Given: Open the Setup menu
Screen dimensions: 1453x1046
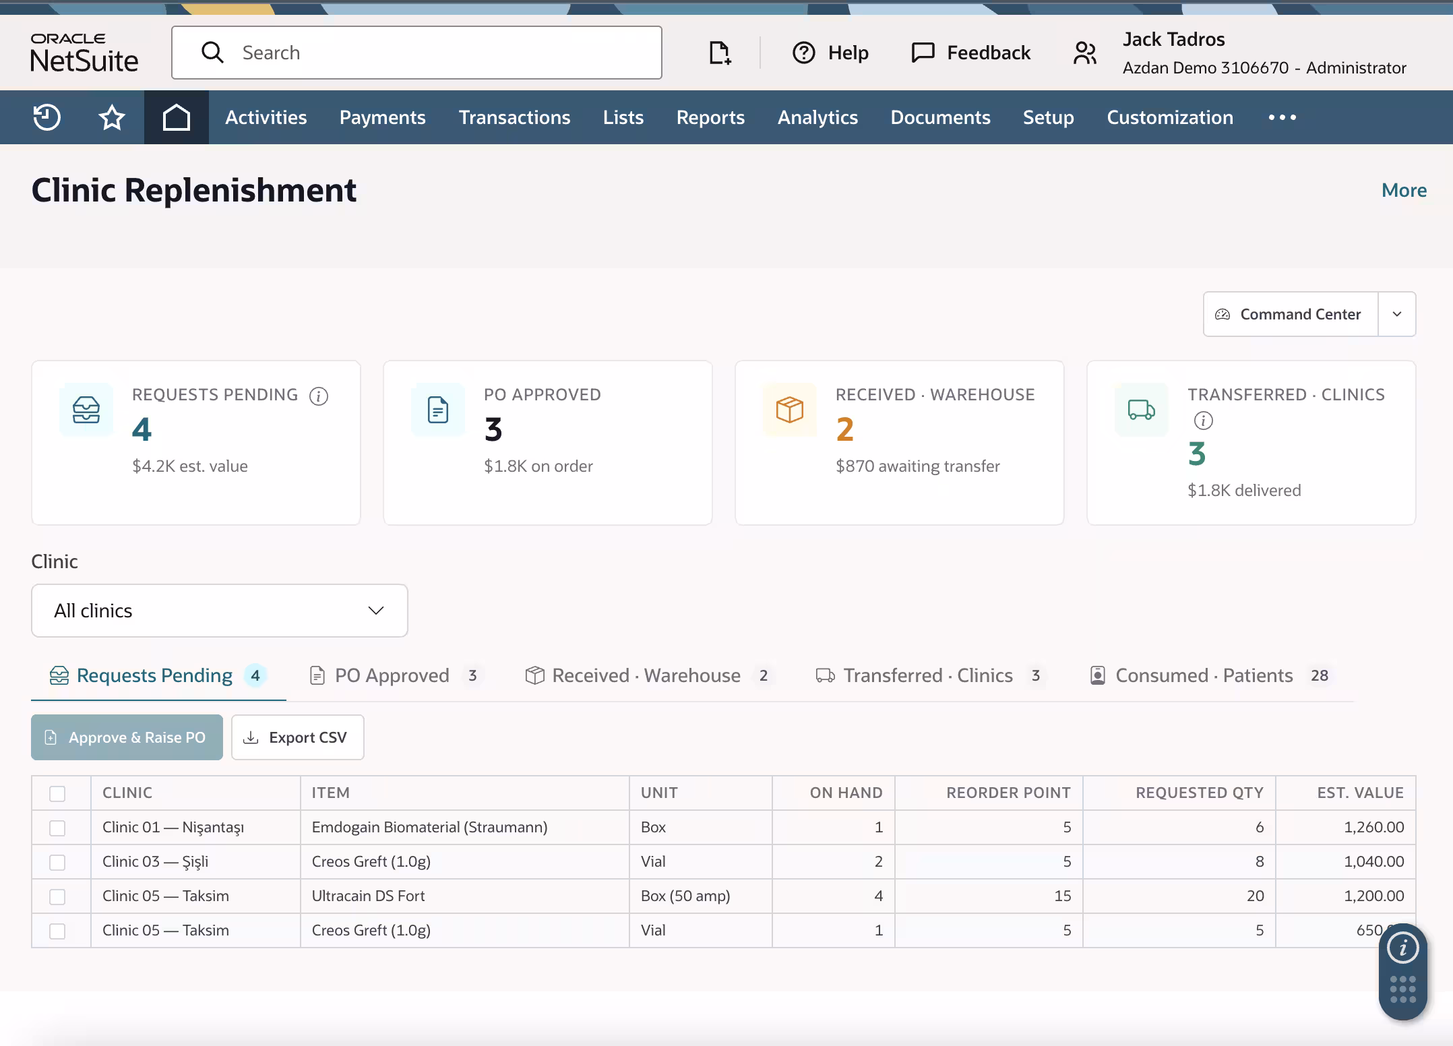Looking at the screenshot, I should tap(1049, 117).
